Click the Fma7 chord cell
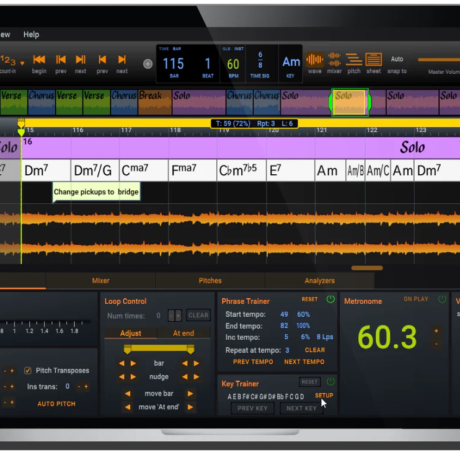Image resolution: width=460 pixels, height=460 pixels. (193, 170)
